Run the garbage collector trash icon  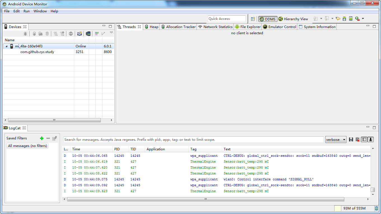pyautogui.click(x=377, y=208)
